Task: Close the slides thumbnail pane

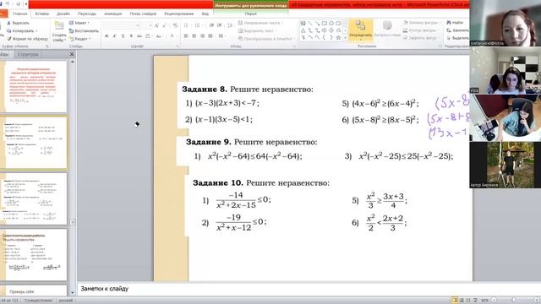Action: coord(72,54)
